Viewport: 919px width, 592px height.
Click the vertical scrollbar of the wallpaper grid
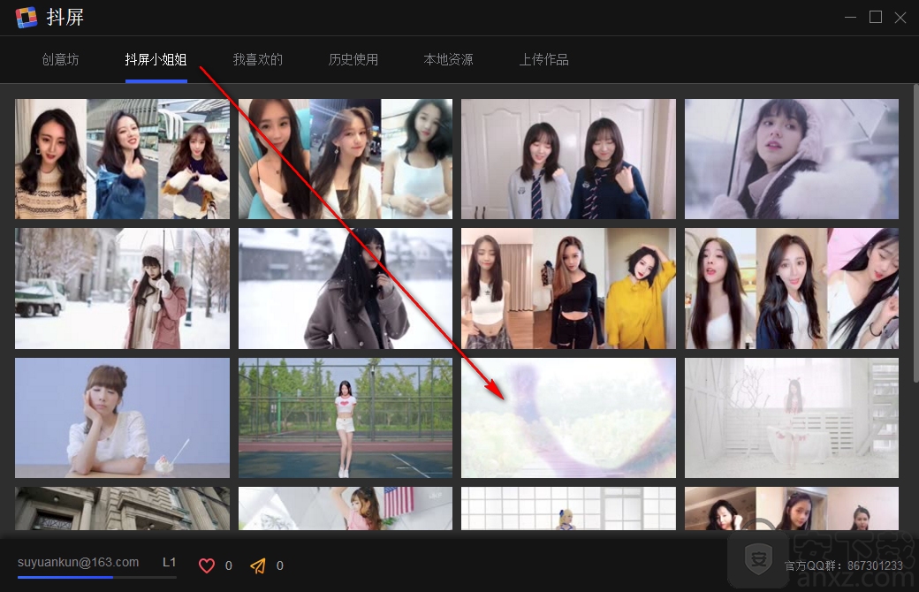(915, 234)
